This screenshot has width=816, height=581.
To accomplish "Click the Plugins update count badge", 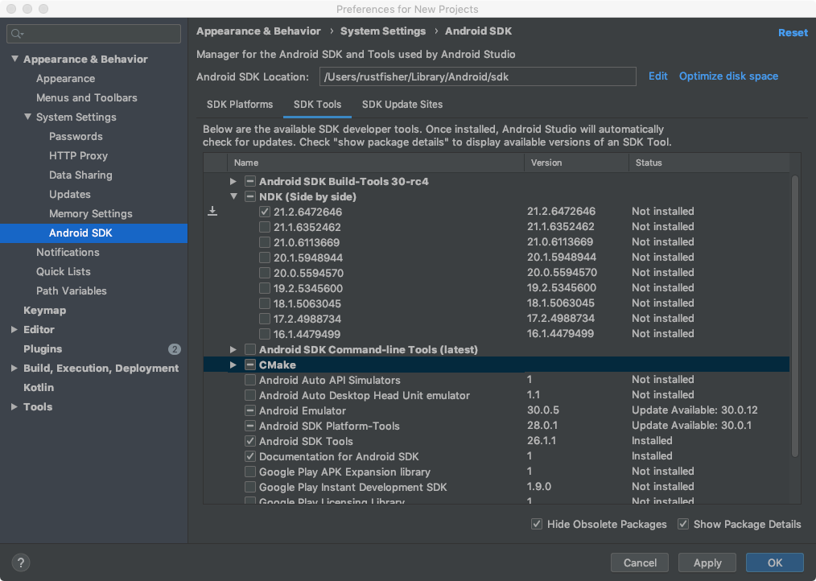I will pos(174,349).
